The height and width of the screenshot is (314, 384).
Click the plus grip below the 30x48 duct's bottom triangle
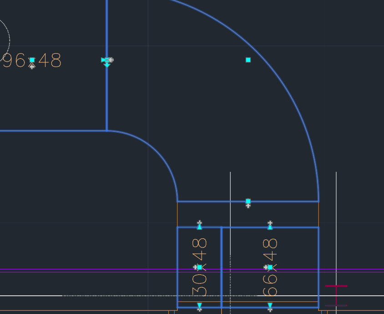200,309
